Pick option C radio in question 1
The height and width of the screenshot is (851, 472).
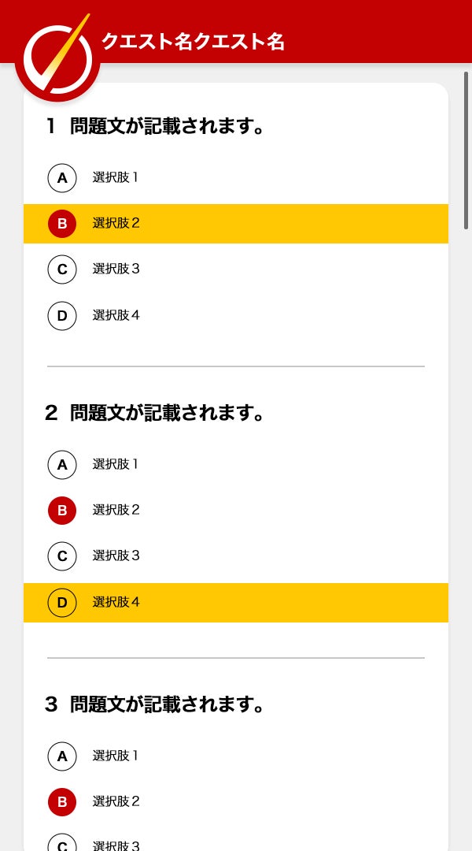tap(62, 269)
